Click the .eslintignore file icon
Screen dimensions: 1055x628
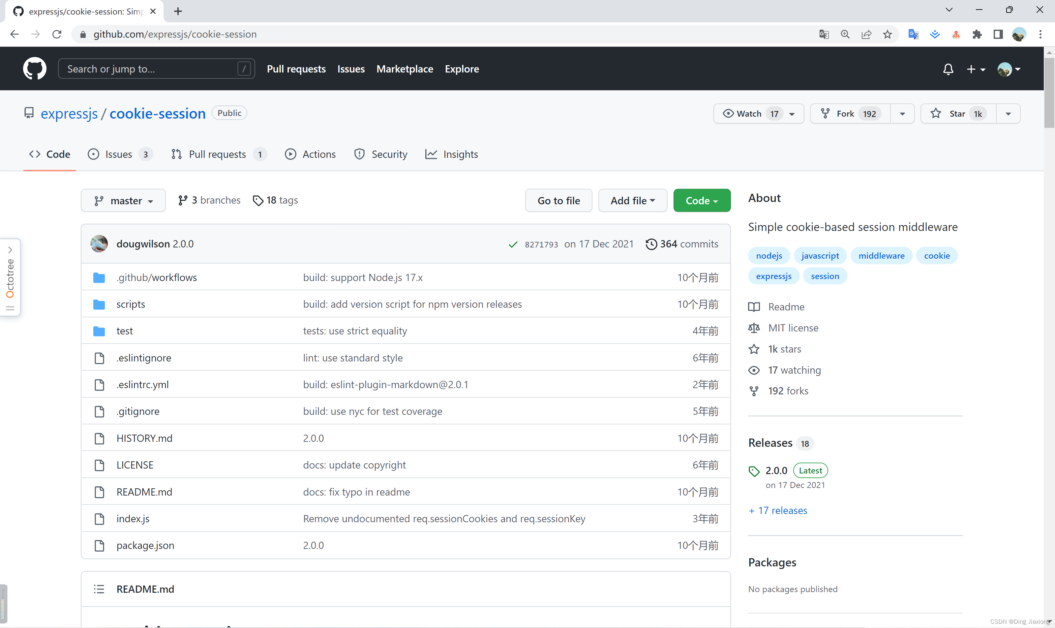[99, 358]
